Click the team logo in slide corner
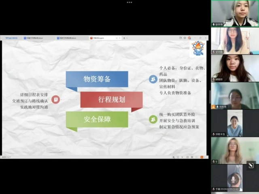259x194 pixels. pos(198,48)
